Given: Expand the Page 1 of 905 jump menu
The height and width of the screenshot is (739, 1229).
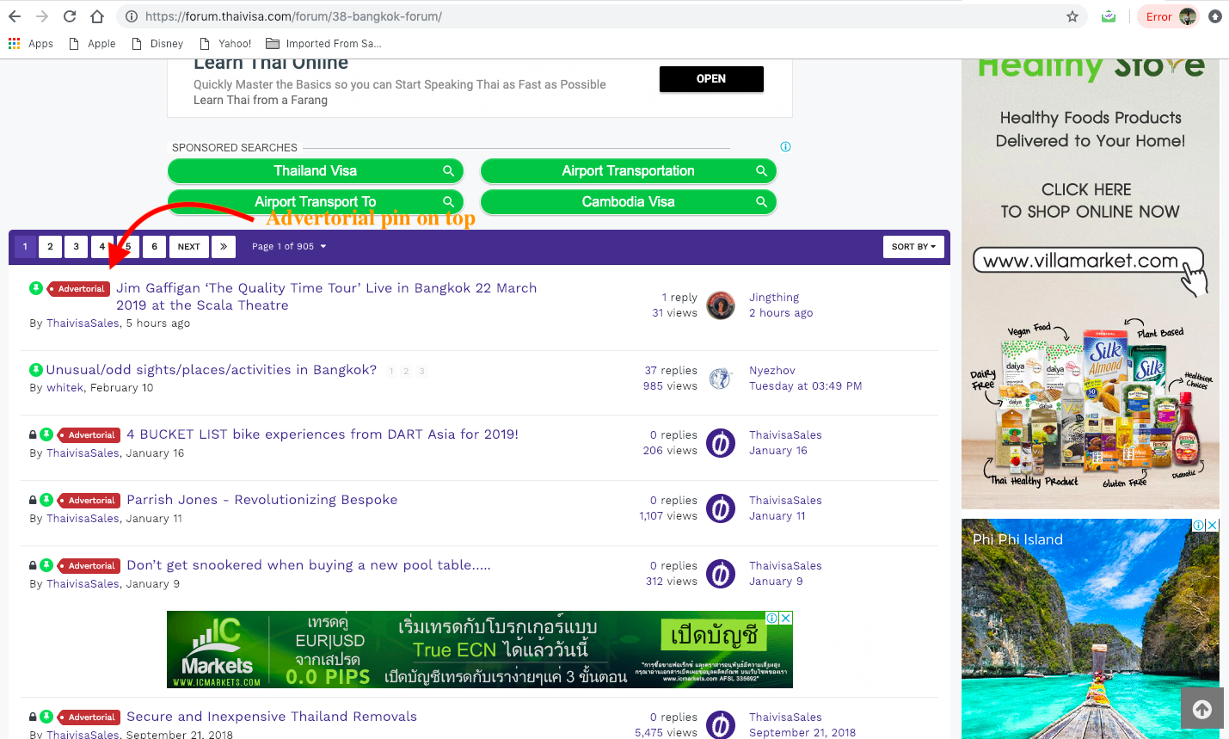Looking at the screenshot, I should pyautogui.click(x=289, y=247).
